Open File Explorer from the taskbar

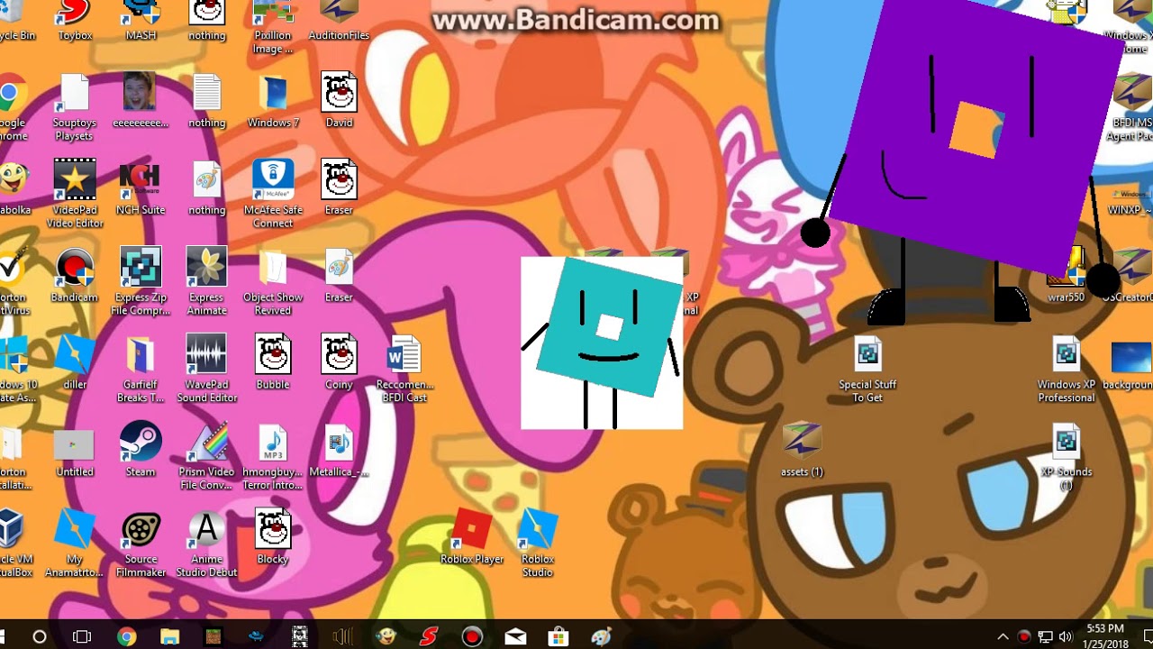[169, 637]
